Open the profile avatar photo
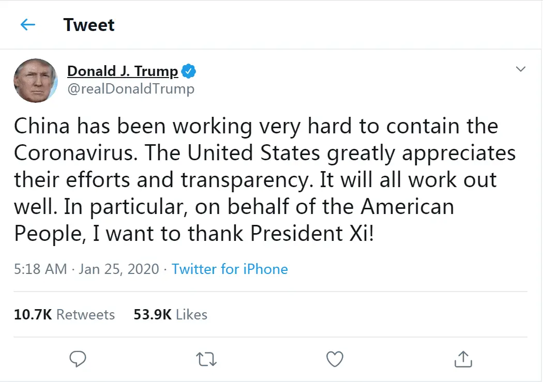 pos(35,80)
